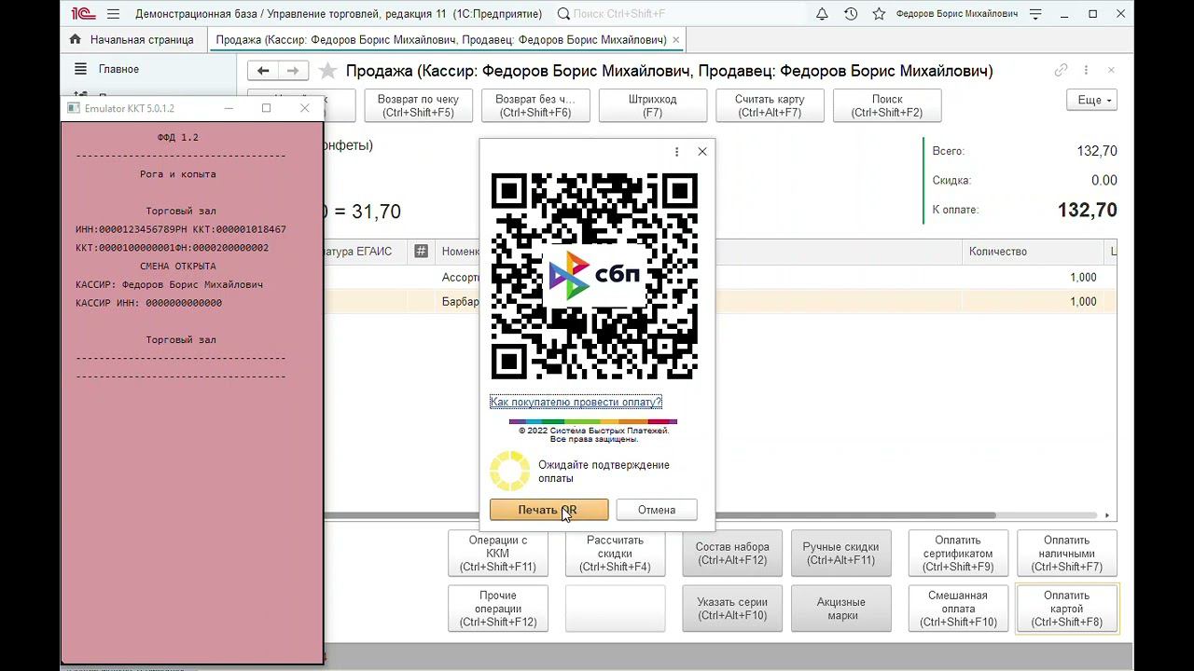This screenshot has width=1194, height=671.
Task: Open history clock icon
Action: tap(851, 14)
